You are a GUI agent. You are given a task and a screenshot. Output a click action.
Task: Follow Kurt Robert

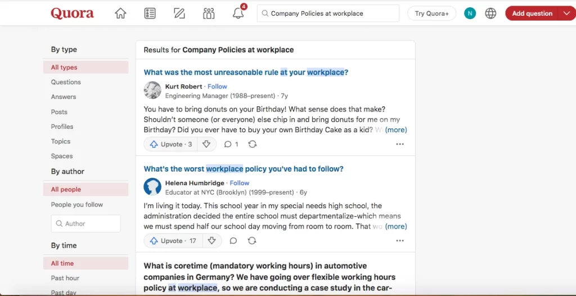(x=217, y=87)
